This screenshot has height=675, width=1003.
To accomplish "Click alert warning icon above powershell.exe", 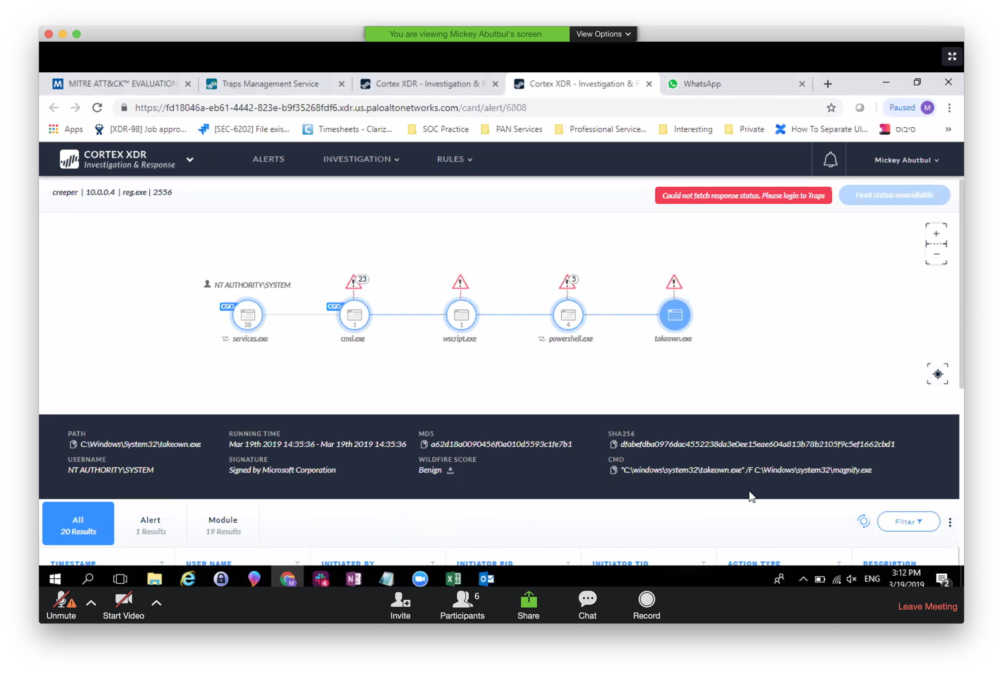I will point(567,283).
